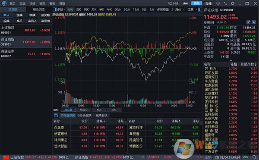Switch chart to 1分 period
The height and width of the screenshot is (160, 259).
tap(152, 9)
